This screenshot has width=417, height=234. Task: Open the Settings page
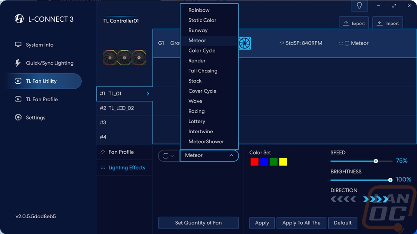tap(35, 117)
